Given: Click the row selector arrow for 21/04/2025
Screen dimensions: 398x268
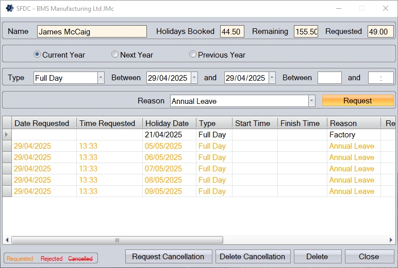Looking at the screenshot, I should pyautogui.click(x=7, y=135).
